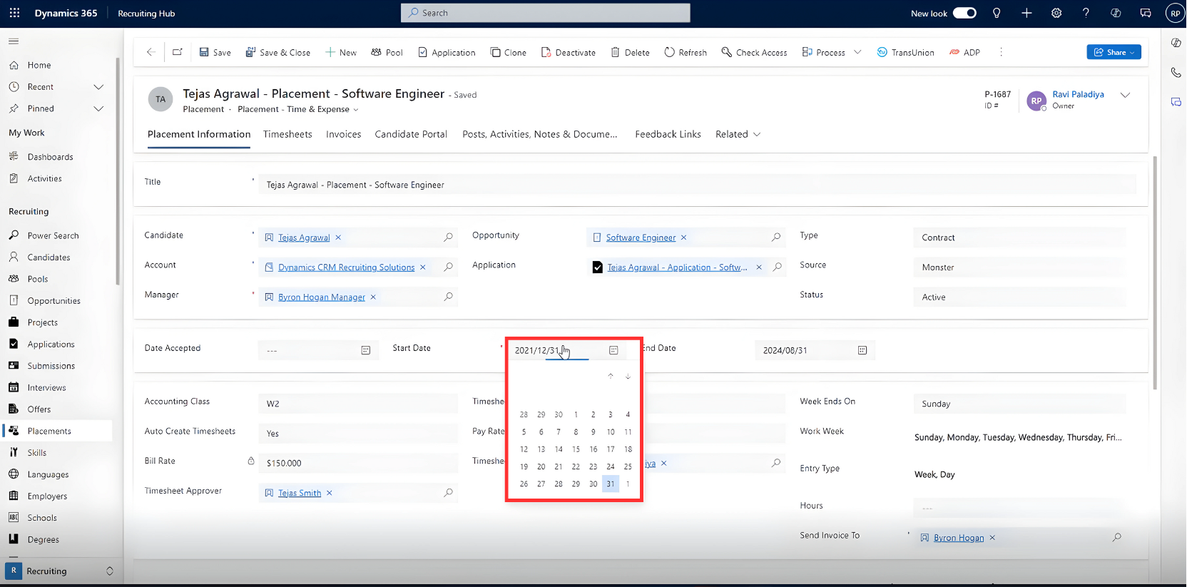Remove Tejas Agrawal from Candidate field

pyautogui.click(x=338, y=238)
